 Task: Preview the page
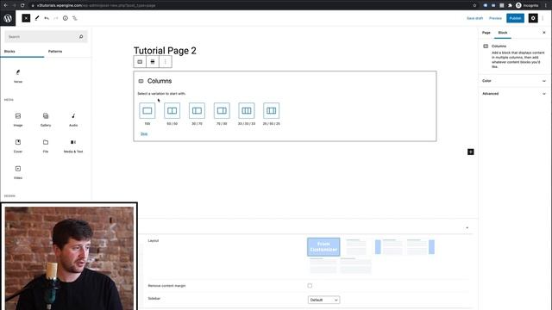click(x=495, y=18)
